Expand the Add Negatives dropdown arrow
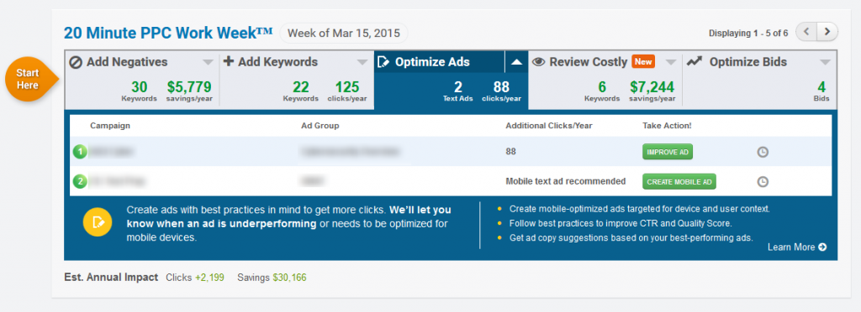The width and height of the screenshot is (861, 312). coord(208,62)
